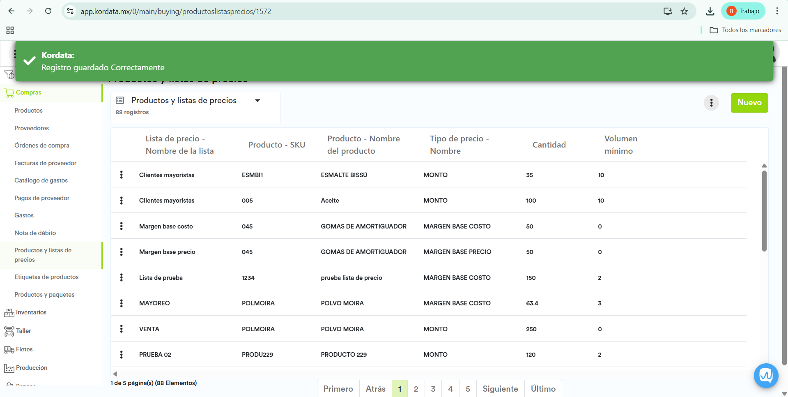
Task: Bookmark this page with the star icon
Action: click(684, 12)
